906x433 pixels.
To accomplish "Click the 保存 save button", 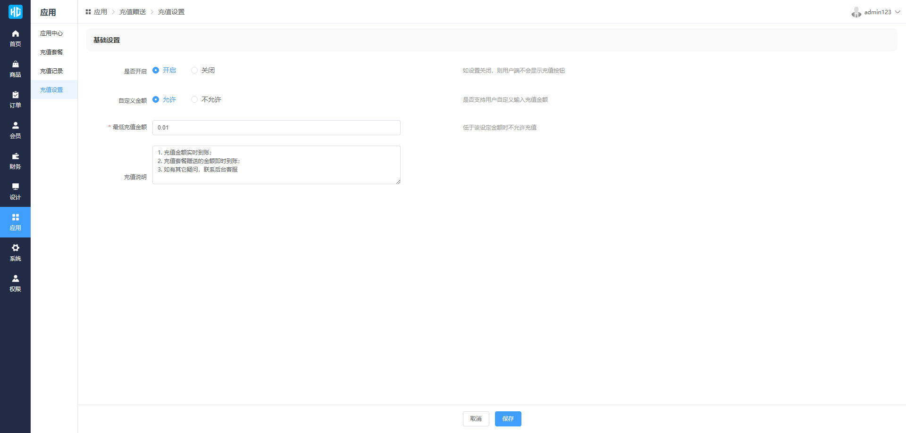I will (x=508, y=419).
